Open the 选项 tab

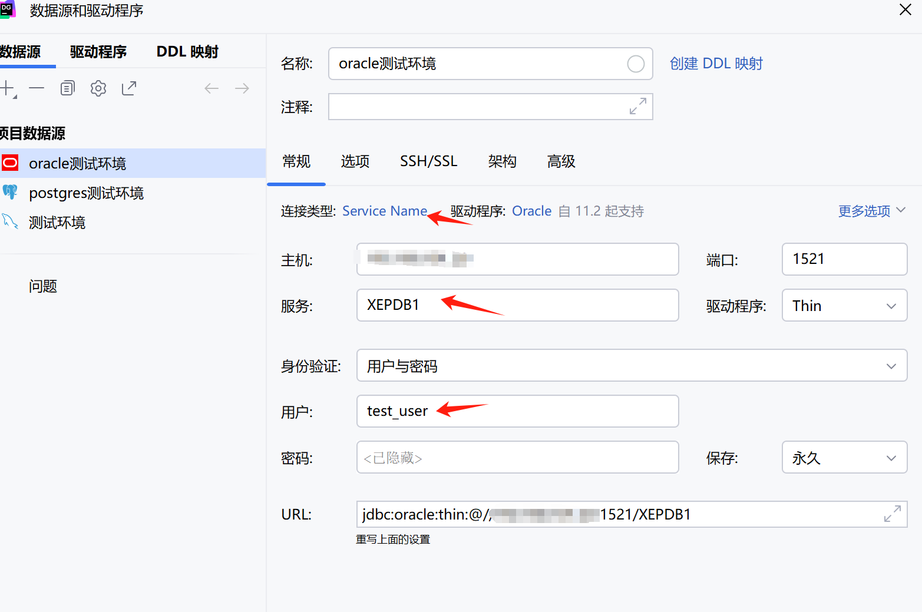355,161
